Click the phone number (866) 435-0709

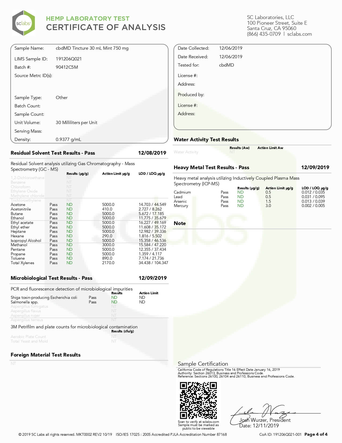pos(264,34)
